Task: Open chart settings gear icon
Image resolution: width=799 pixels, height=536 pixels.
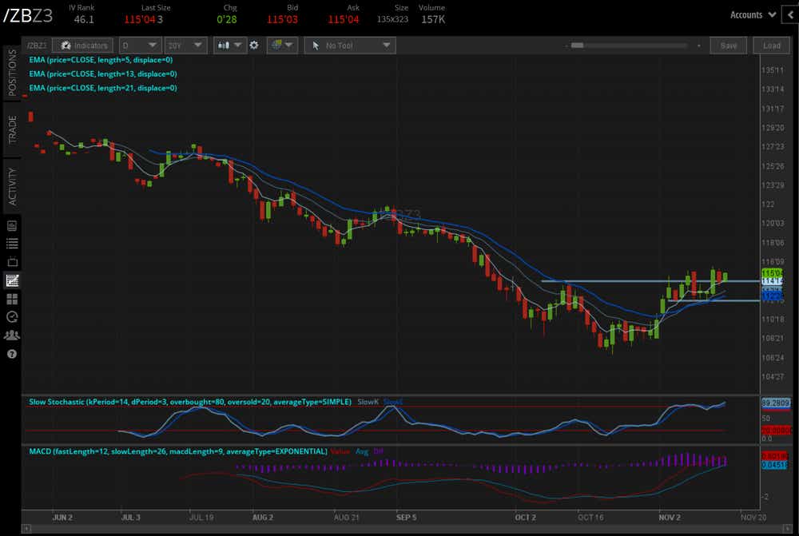Action: [x=254, y=46]
